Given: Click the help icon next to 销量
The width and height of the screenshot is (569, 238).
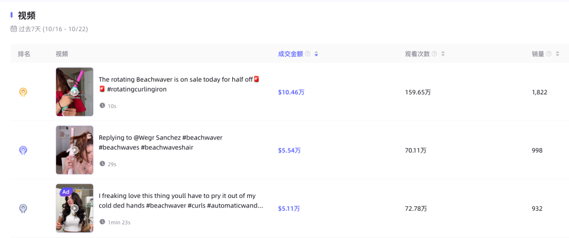Looking at the screenshot, I should [x=549, y=54].
